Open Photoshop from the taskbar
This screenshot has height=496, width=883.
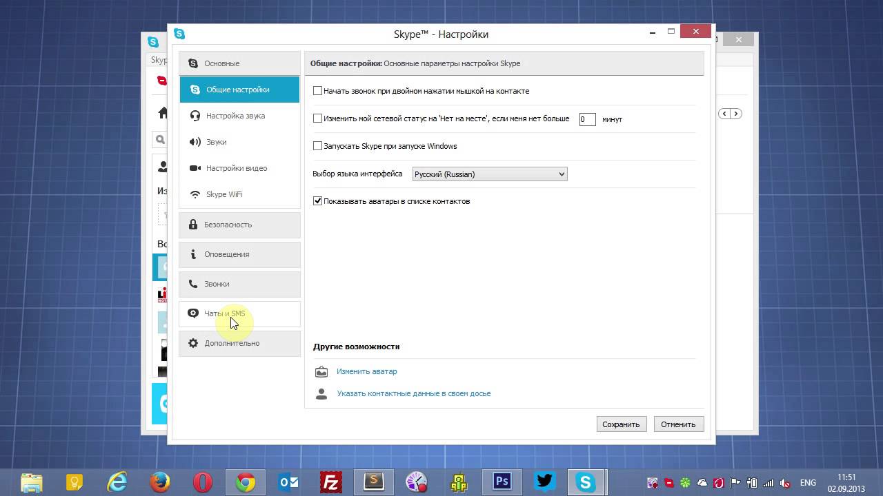pos(502,482)
